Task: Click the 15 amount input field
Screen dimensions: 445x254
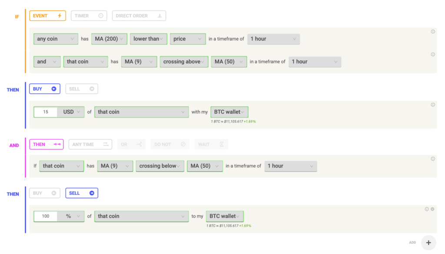Action: point(46,112)
